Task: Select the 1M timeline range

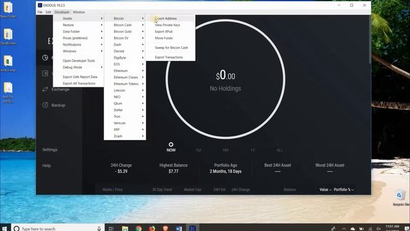Action: (x=199, y=150)
